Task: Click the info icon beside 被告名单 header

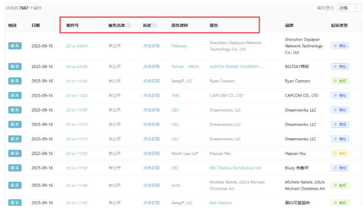Action: [x=128, y=25]
